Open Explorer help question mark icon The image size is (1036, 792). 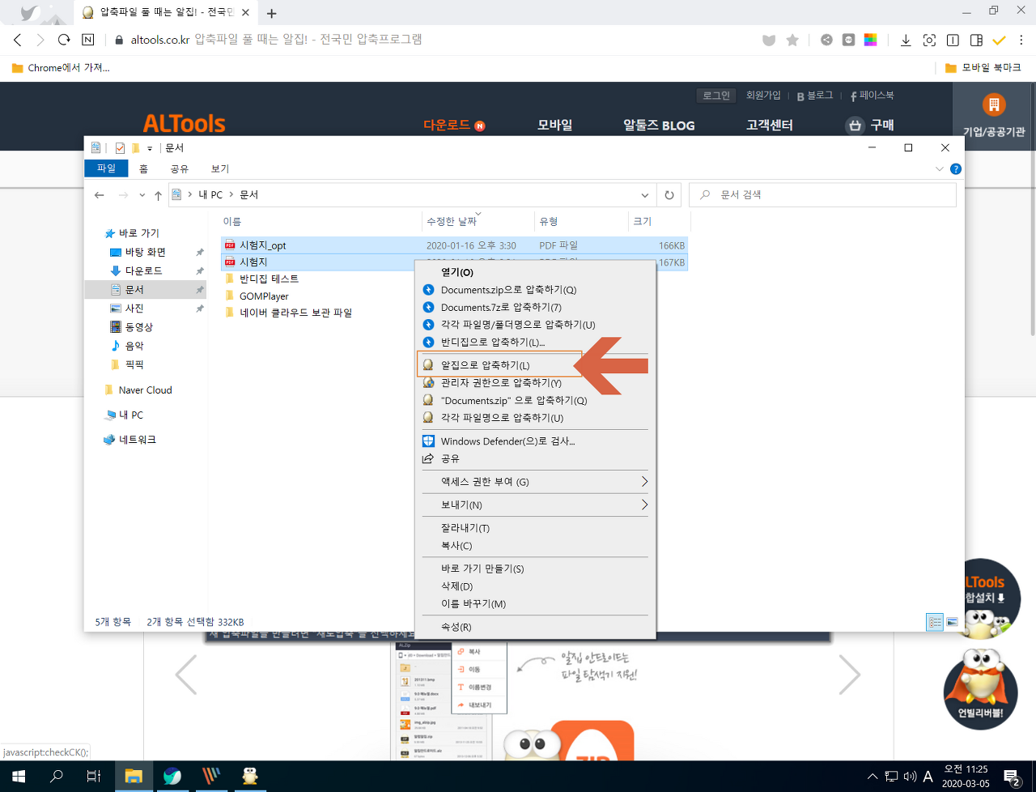click(956, 169)
